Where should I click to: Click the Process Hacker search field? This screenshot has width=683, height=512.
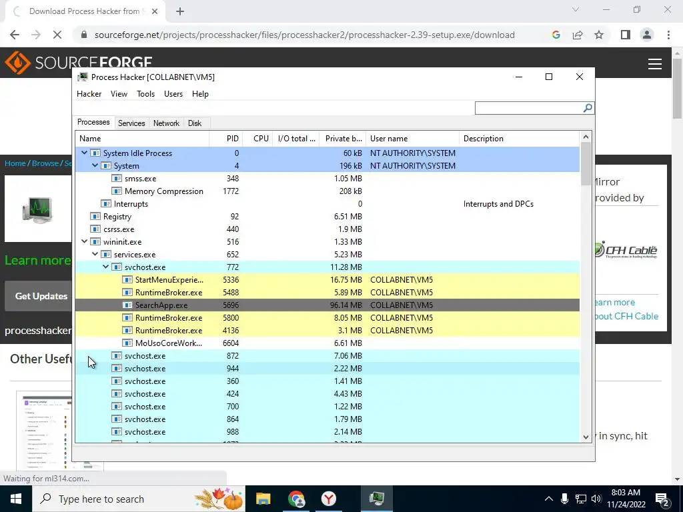pyautogui.click(x=529, y=108)
